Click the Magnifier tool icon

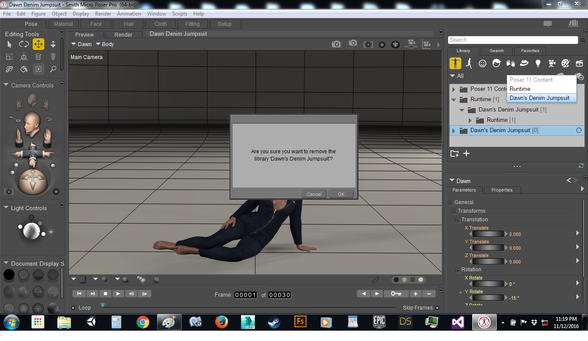pos(53,69)
